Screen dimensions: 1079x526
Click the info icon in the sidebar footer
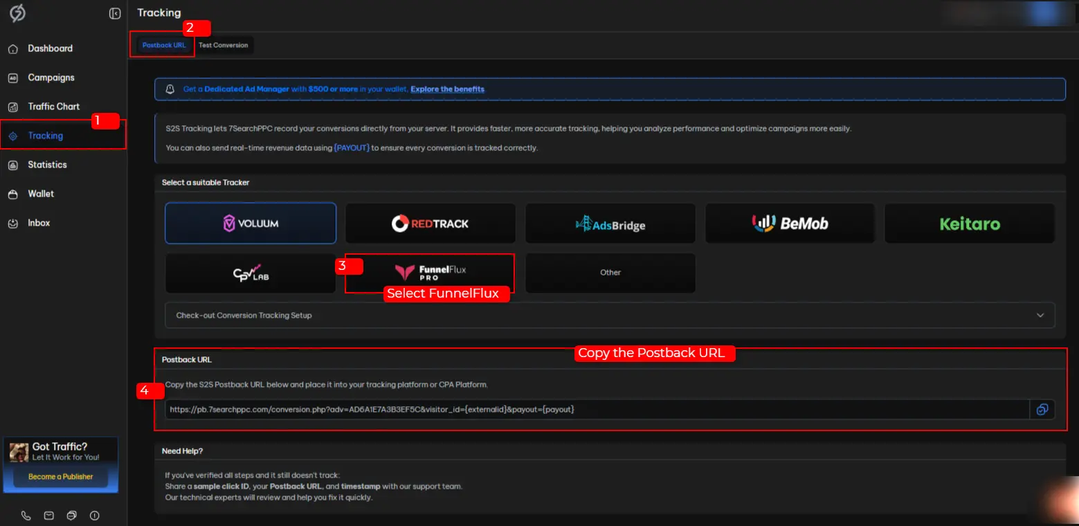pyautogui.click(x=95, y=516)
